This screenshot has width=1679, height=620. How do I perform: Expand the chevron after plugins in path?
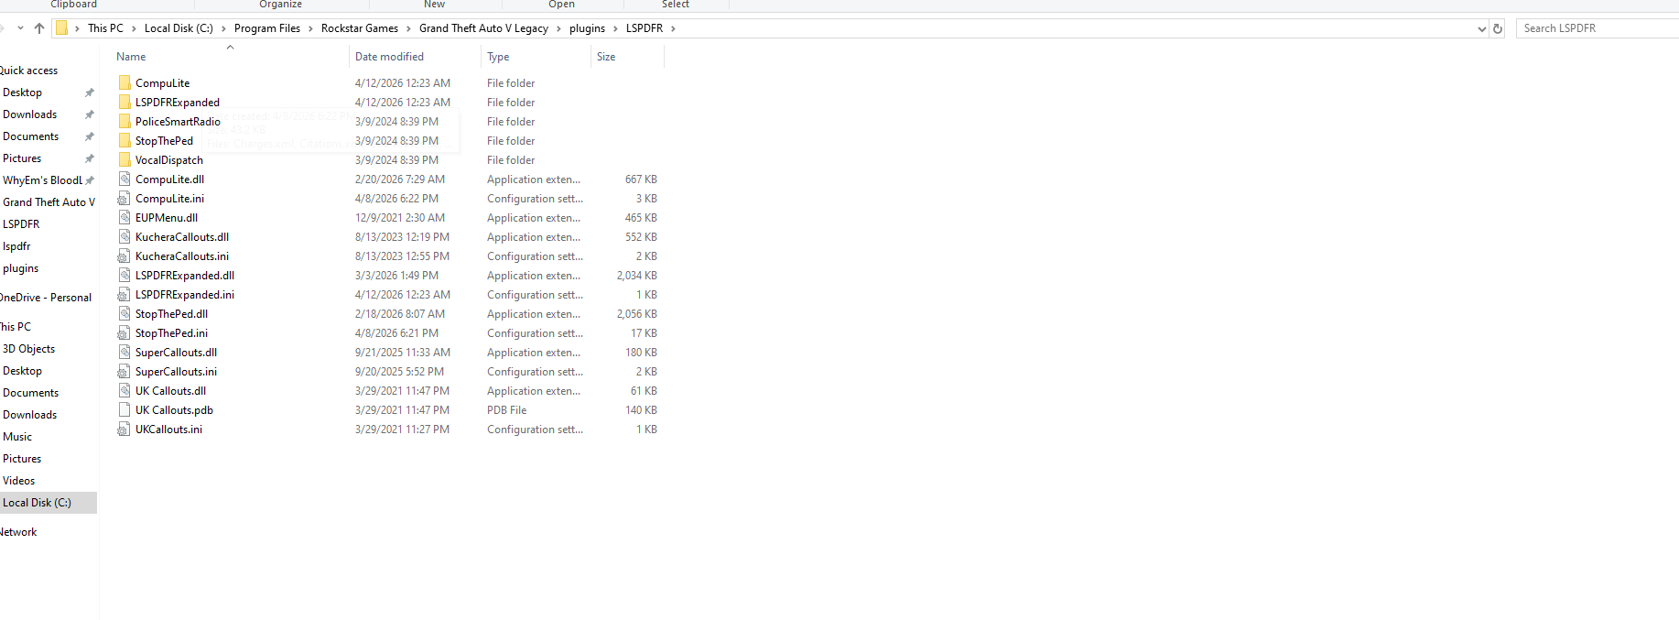point(615,28)
